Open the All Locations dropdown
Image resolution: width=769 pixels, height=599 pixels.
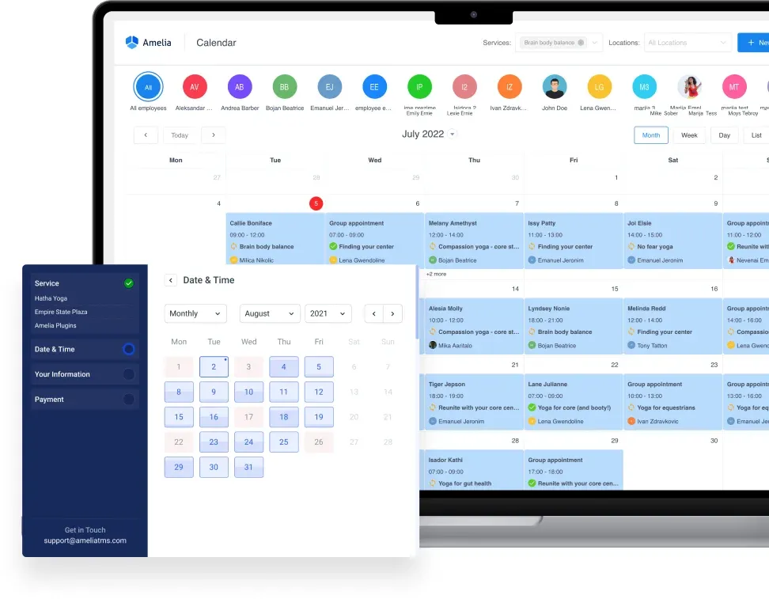(687, 42)
